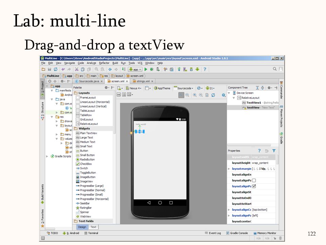Click the Properties filter funnel icon
The image size is (326, 245).
point(274,151)
